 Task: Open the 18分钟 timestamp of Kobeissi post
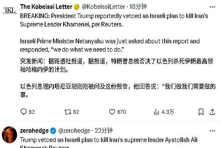pos(138,7)
